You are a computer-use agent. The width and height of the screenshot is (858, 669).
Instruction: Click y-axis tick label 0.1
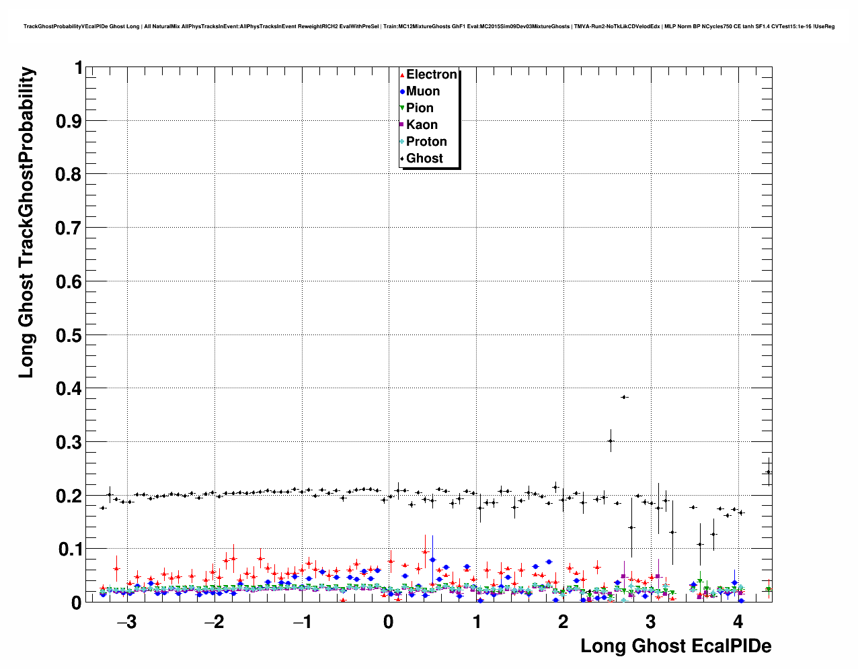[70, 549]
